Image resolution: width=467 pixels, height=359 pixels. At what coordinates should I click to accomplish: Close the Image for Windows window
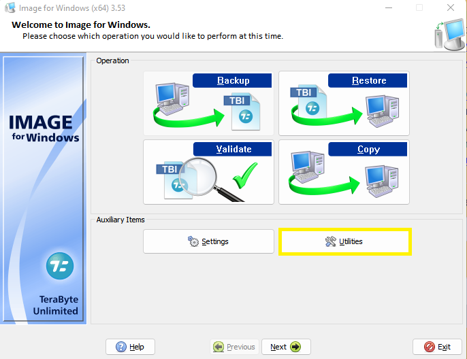tap(451, 7)
